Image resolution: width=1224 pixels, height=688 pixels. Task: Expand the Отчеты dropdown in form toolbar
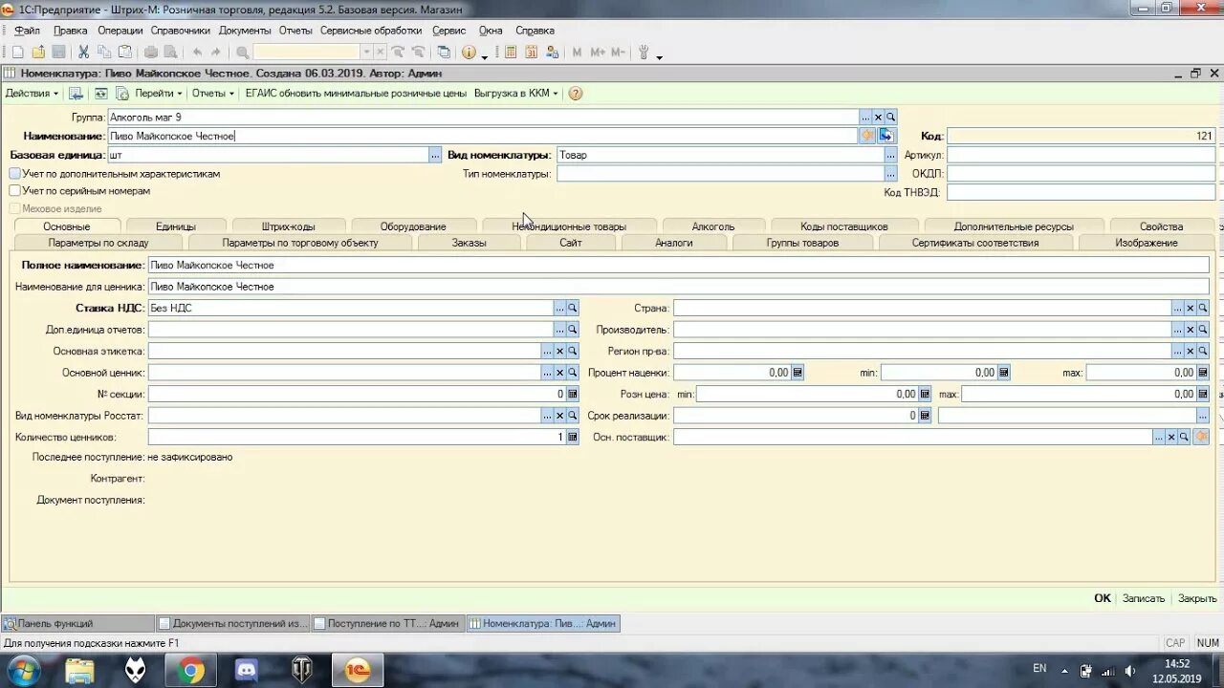click(x=212, y=93)
